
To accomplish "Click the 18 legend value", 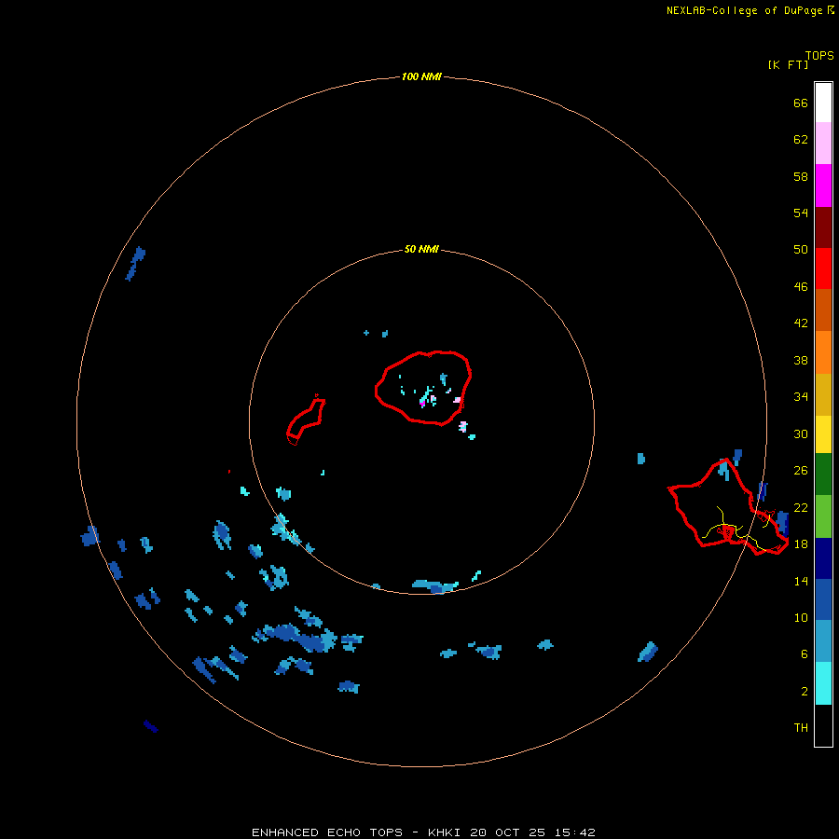I will coord(801,543).
